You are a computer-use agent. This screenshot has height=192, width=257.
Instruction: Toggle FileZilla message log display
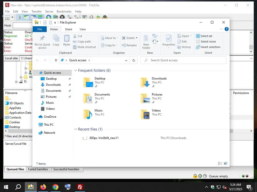pos(20,17)
